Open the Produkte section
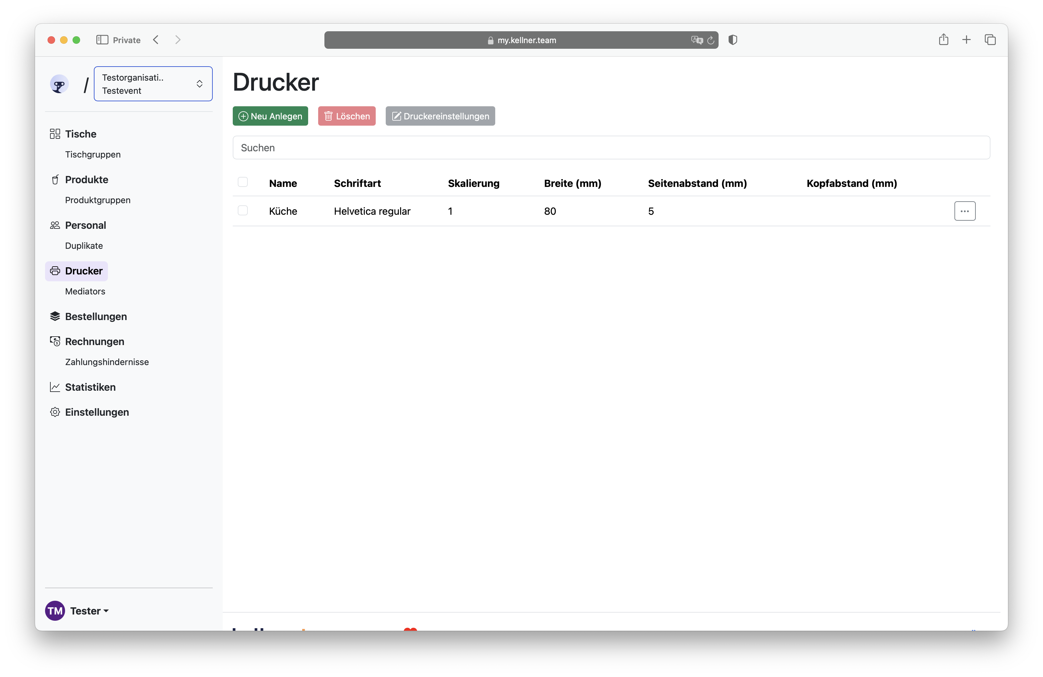 tap(86, 179)
